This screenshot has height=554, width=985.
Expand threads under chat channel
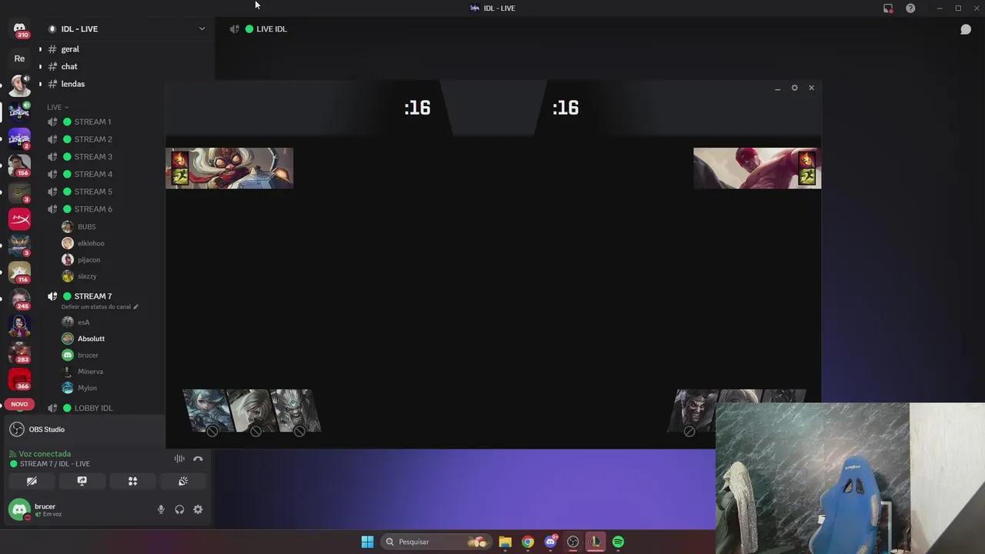click(x=40, y=66)
